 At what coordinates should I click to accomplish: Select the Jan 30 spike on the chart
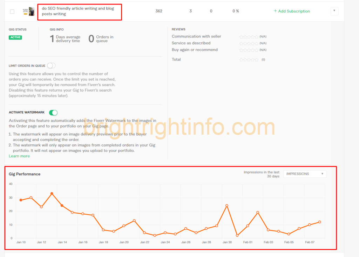click(227, 206)
